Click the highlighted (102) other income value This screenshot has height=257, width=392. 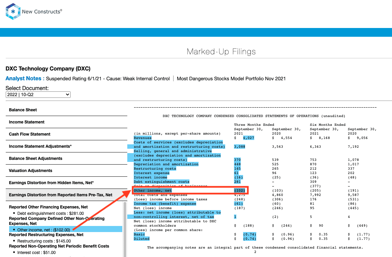239,190
